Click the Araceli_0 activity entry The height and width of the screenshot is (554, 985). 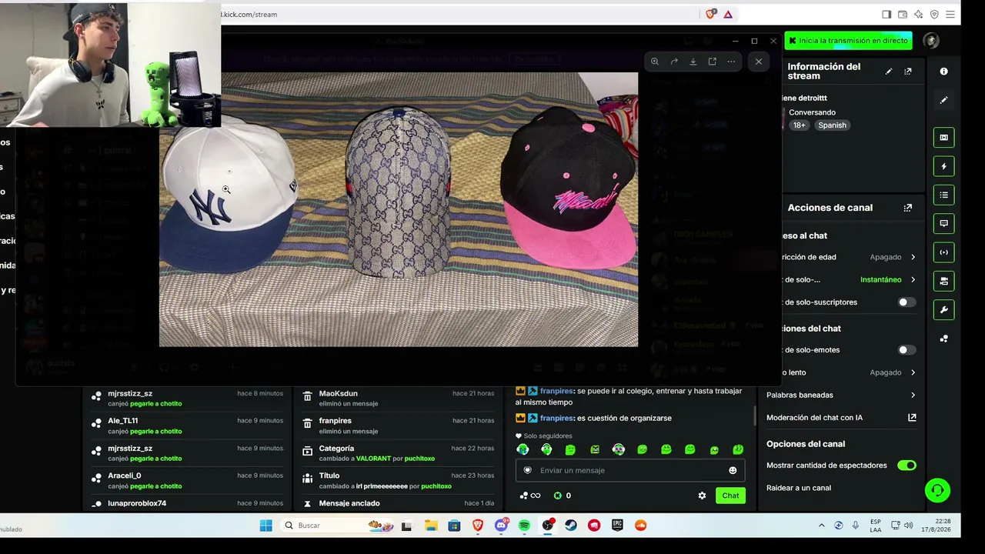(187, 480)
